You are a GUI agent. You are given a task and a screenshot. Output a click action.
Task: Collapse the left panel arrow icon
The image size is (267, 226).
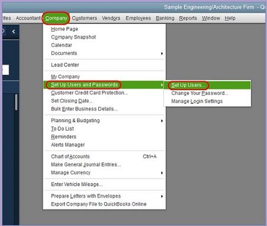coord(14,31)
